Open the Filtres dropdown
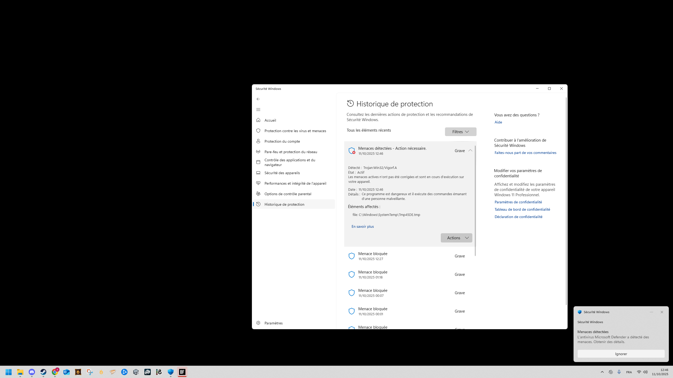The image size is (673, 378). point(460,132)
